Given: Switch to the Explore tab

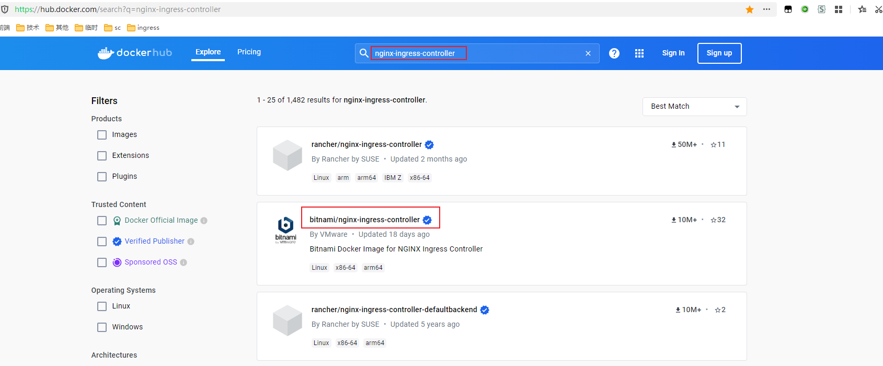Looking at the screenshot, I should 208,52.
